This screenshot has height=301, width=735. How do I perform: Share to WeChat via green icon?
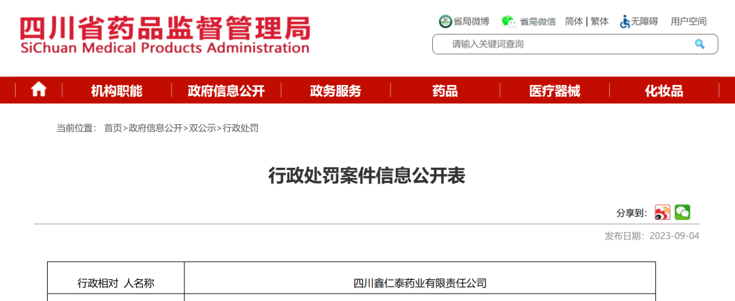click(683, 213)
